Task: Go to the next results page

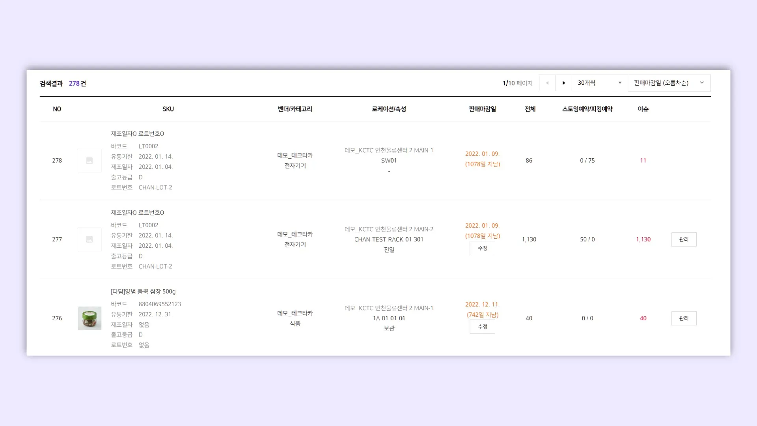Action: tap(564, 83)
